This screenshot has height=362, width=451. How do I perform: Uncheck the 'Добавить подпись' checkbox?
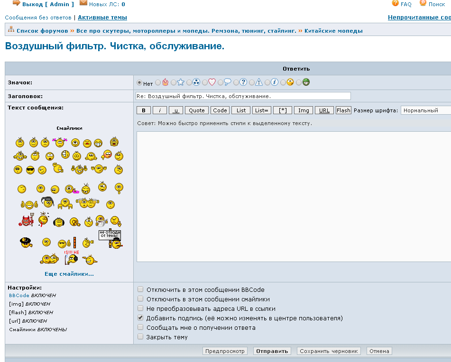click(x=140, y=318)
